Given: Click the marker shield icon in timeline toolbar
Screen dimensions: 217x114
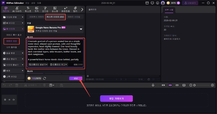Looking at the screenshot, I should tap(45, 85).
